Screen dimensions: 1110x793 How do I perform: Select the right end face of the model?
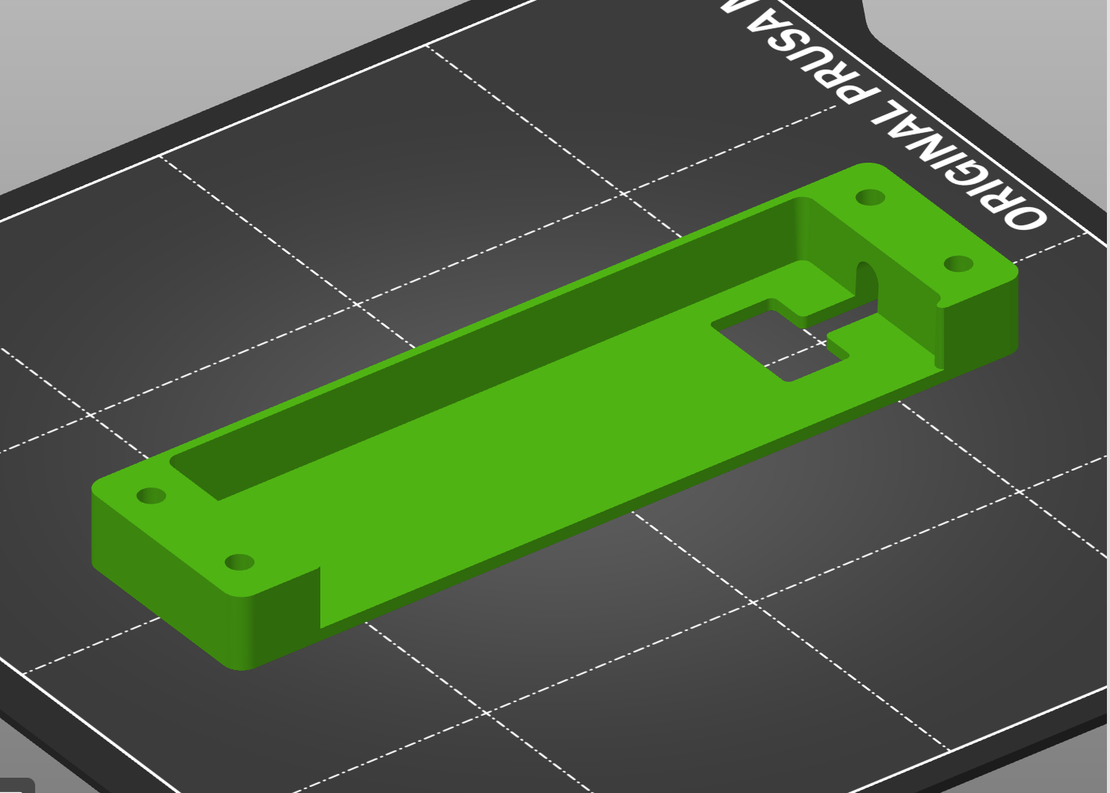[x=982, y=329]
